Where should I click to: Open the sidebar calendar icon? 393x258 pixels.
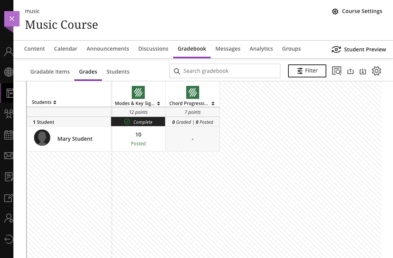(x=8, y=135)
